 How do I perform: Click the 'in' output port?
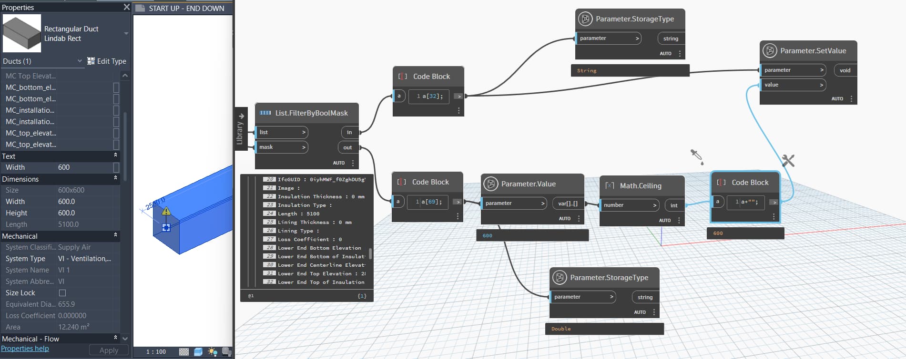[349, 132]
